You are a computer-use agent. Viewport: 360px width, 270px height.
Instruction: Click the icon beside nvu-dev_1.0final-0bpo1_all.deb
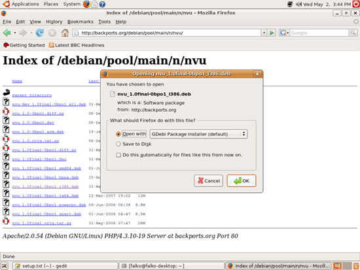pyautogui.click(x=6, y=102)
